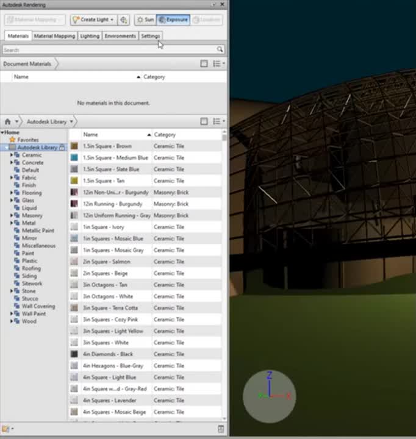Expand the Glass category

point(12,200)
